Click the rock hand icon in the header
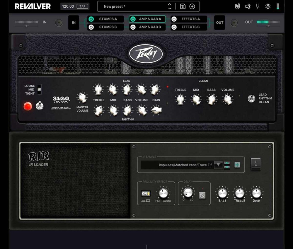Viewport: 293px width, 249px height. tap(238, 6)
